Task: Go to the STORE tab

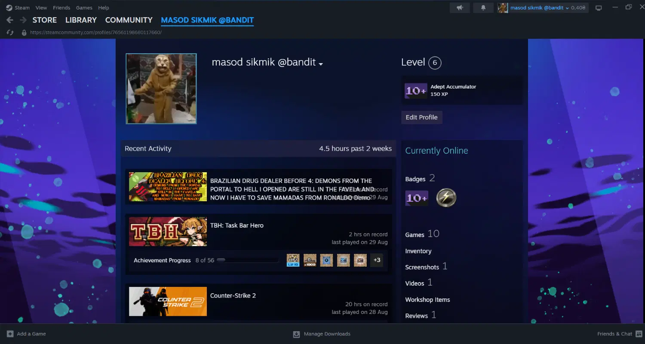Action: pos(45,20)
